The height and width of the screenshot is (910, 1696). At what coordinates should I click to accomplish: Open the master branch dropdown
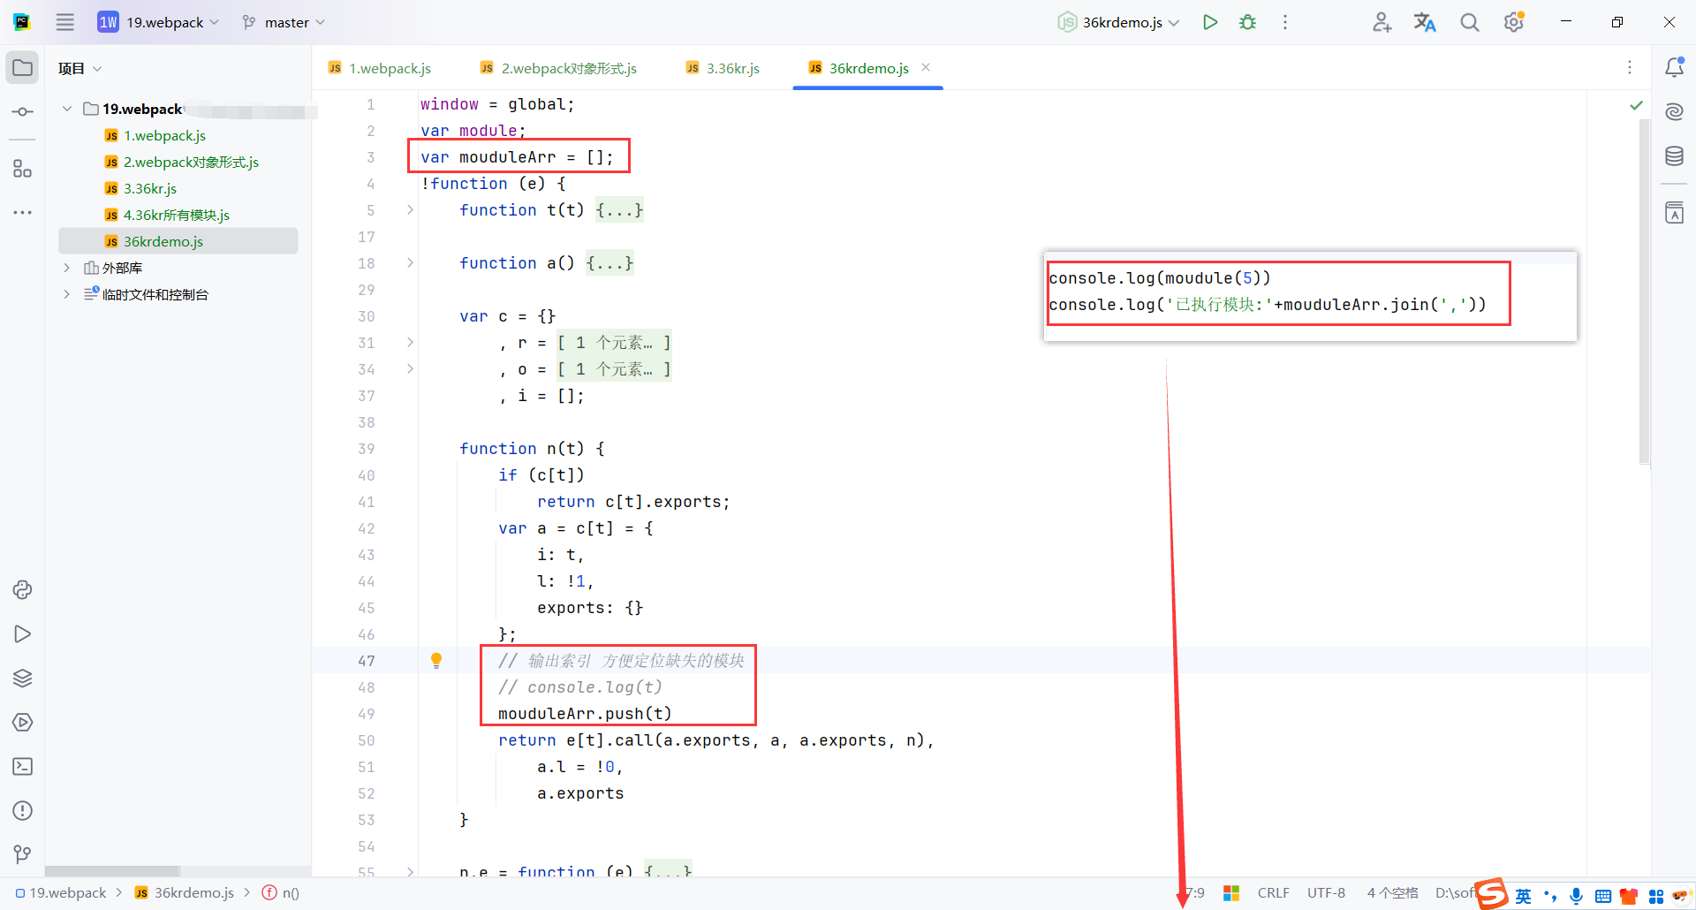click(x=283, y=22)
